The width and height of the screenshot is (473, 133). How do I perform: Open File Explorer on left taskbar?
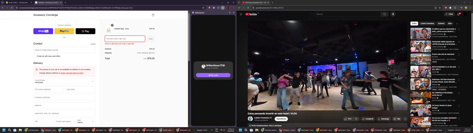click(x=20, y=130)
